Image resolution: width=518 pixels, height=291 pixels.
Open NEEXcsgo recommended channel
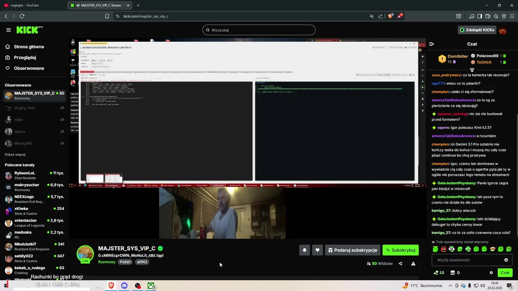tap(34, 199)
